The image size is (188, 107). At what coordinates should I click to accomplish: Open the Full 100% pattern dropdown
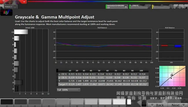69,90
